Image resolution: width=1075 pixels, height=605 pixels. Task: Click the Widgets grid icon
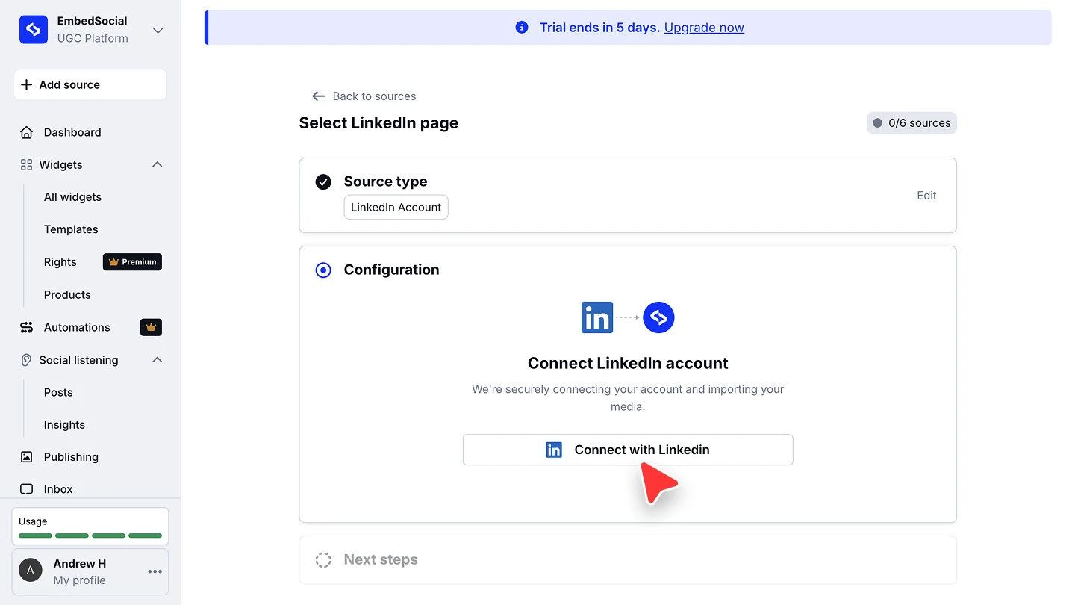point(27,164)
